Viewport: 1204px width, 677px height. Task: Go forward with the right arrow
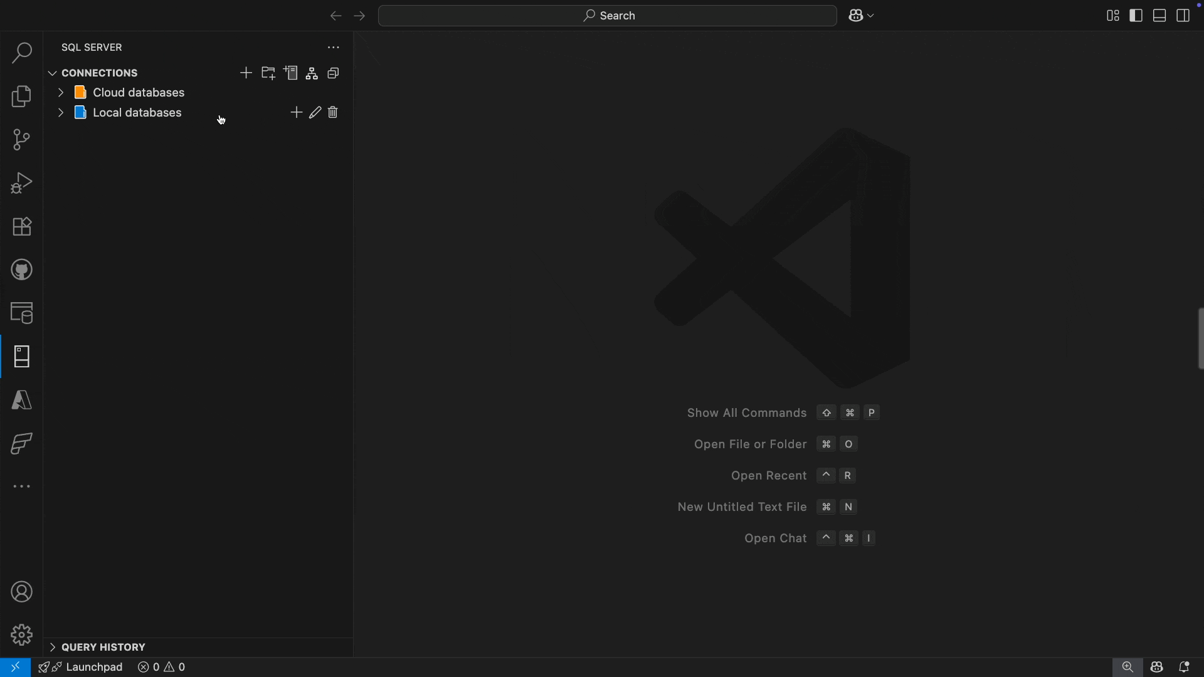[x=359, y=16]
